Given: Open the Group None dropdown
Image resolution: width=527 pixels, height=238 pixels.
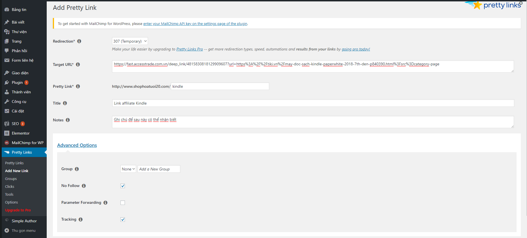Looking at the screenshot, I should point(128,169).
